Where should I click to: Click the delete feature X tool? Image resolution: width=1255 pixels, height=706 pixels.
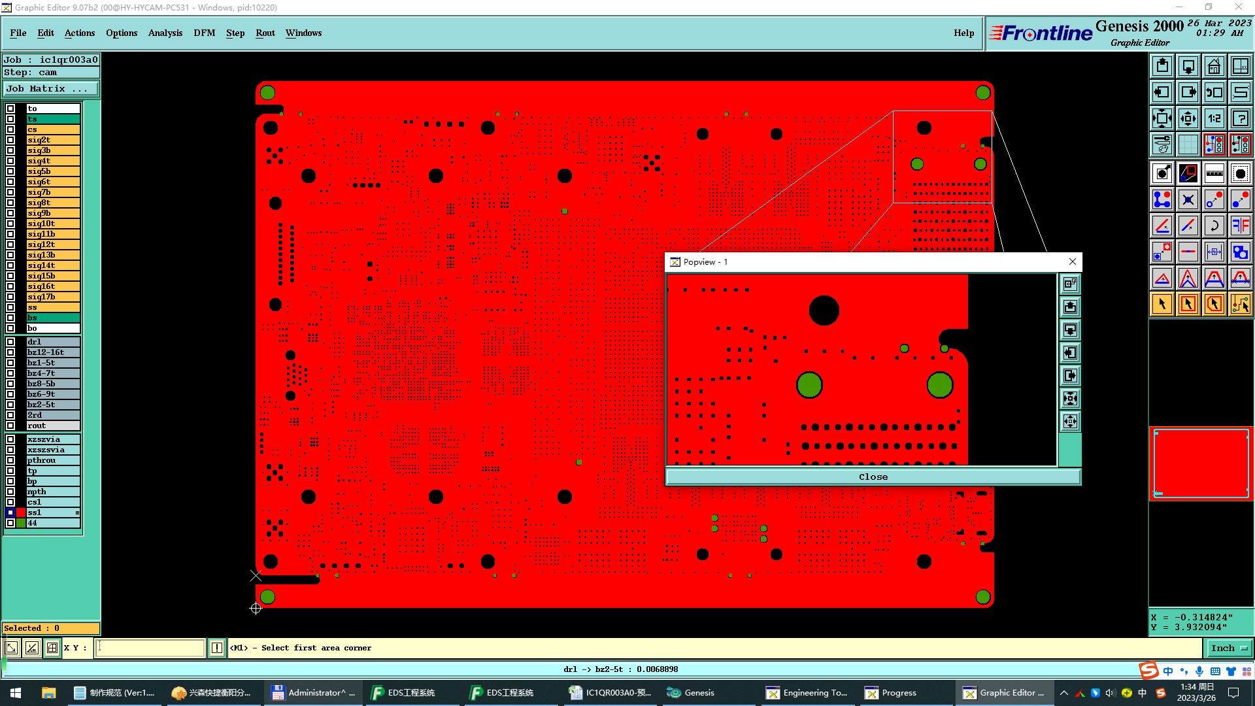click(x=1188, y=199)
